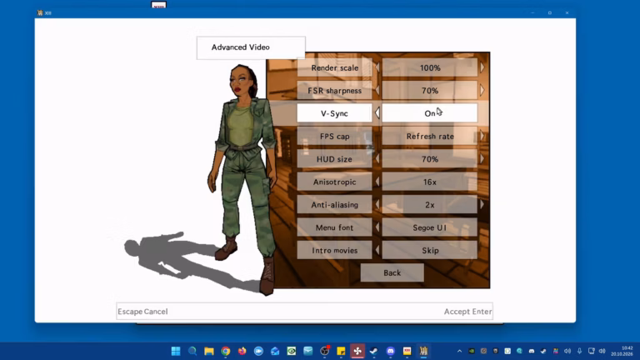The width and height of the screenshot is (640, 360).
Task: Select the Menu font option label
Action: [x=335, y=227]
